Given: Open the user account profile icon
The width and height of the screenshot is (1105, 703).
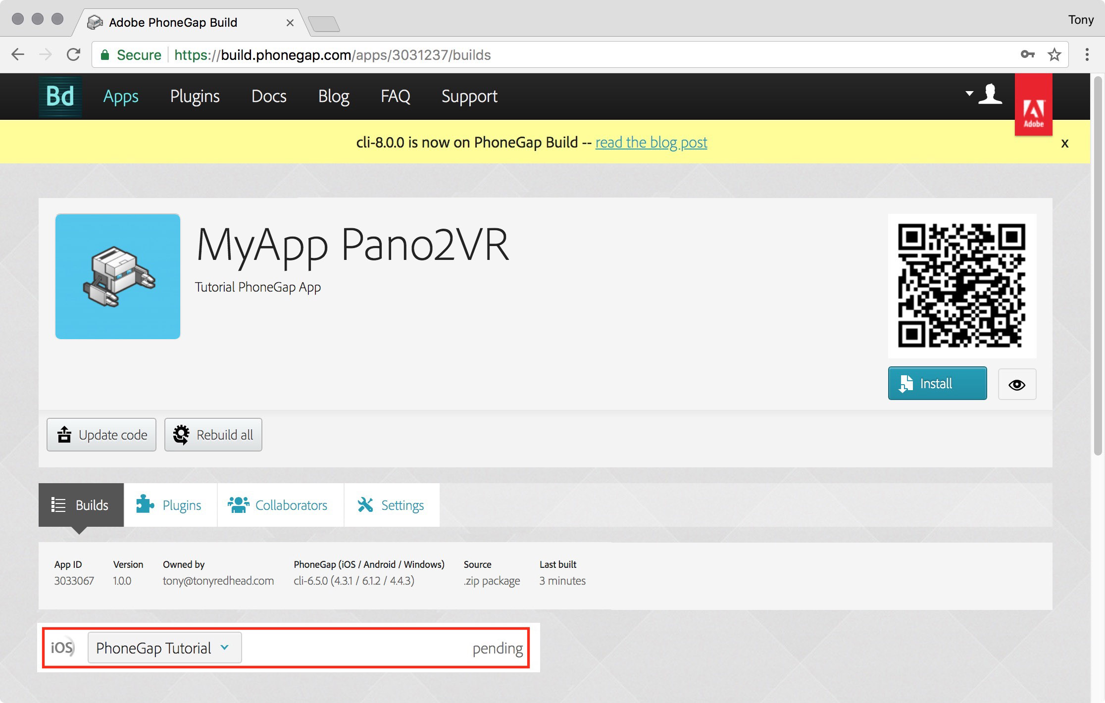Looking at the screenshot, I should (991, 94).
